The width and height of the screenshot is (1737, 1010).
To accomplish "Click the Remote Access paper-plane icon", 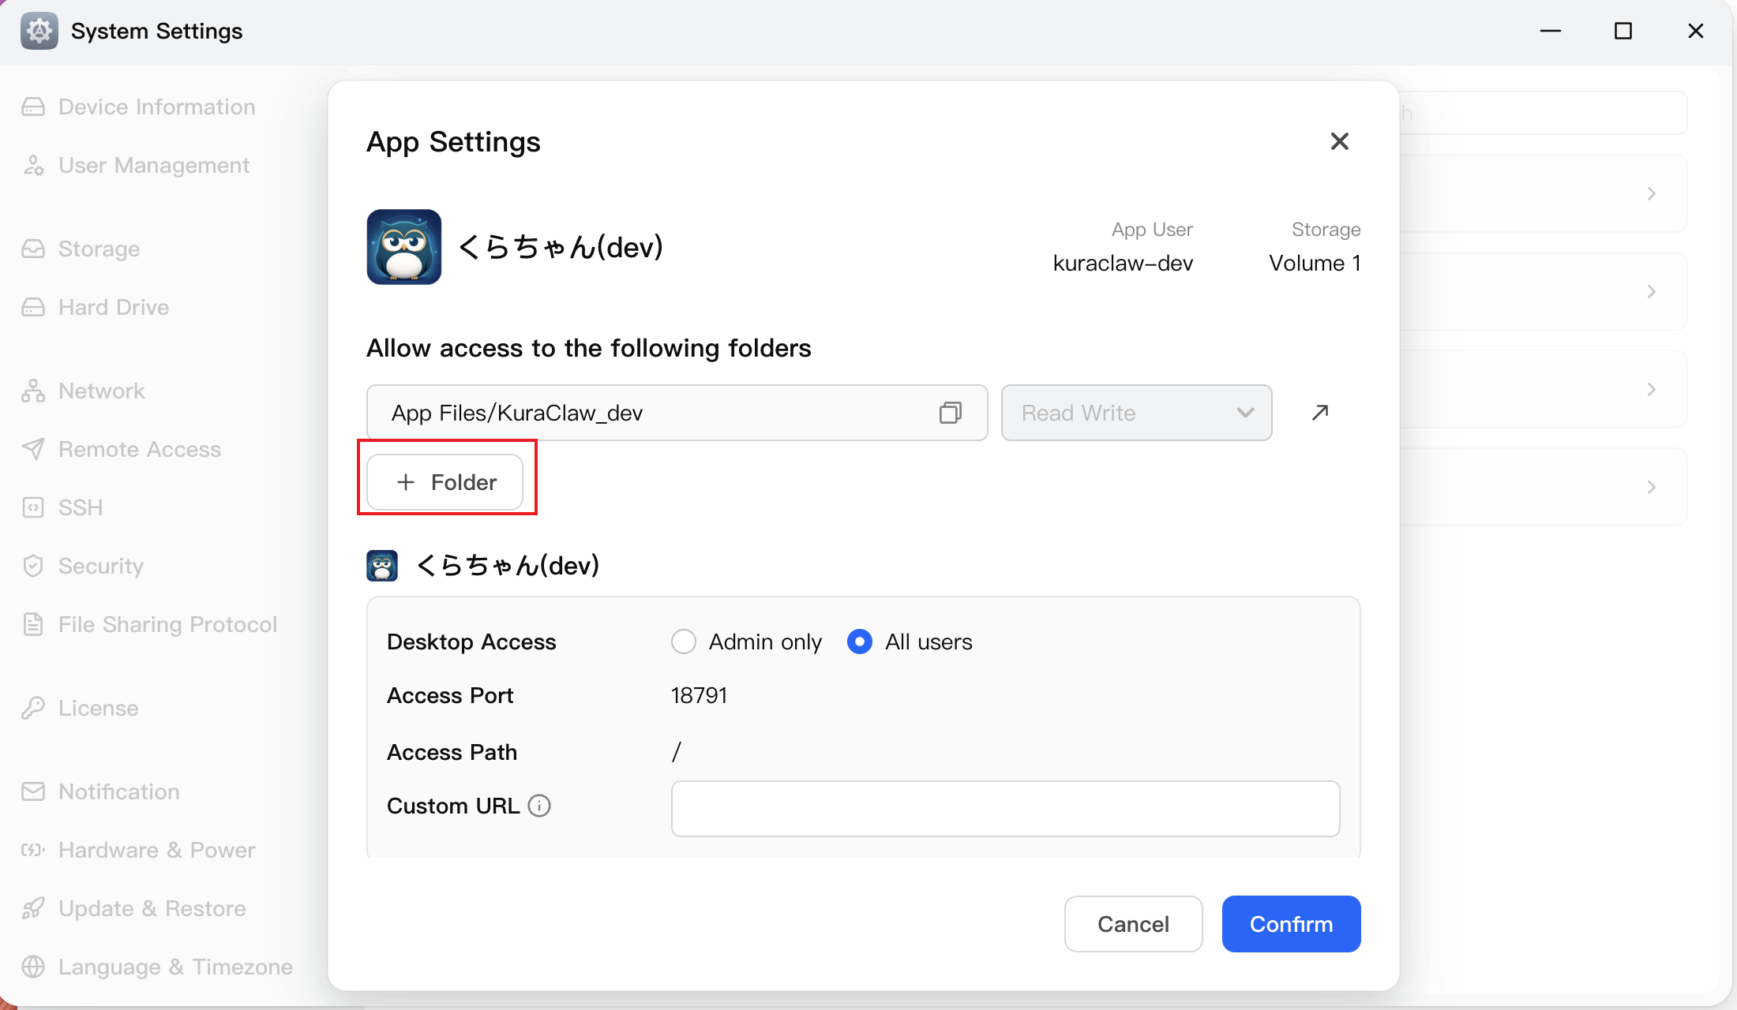I will coord(33,449).
